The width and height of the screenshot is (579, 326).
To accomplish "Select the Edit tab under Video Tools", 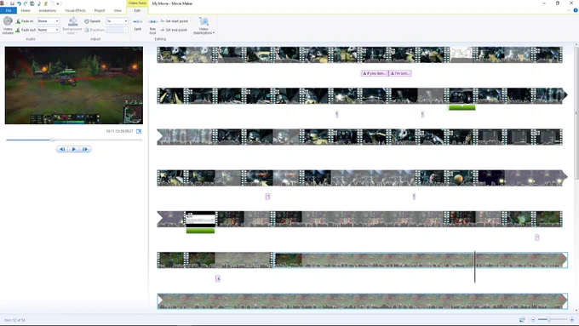I will pos(137,10).
